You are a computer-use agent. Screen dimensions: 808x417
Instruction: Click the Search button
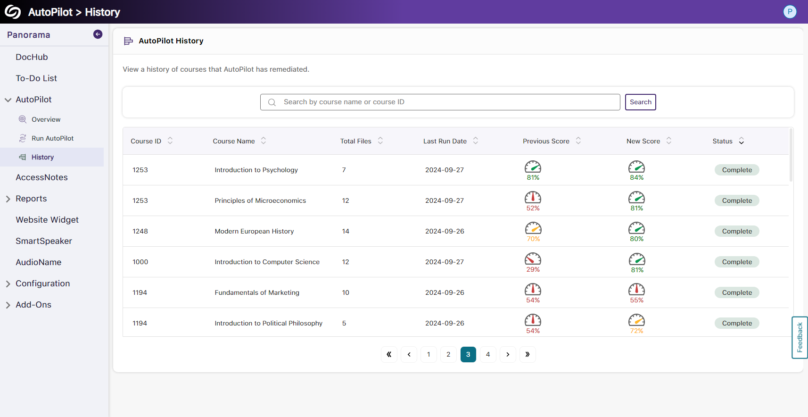pos(640,102)
